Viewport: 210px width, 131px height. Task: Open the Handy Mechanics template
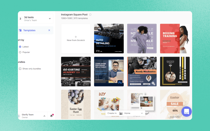coord(142,72)
